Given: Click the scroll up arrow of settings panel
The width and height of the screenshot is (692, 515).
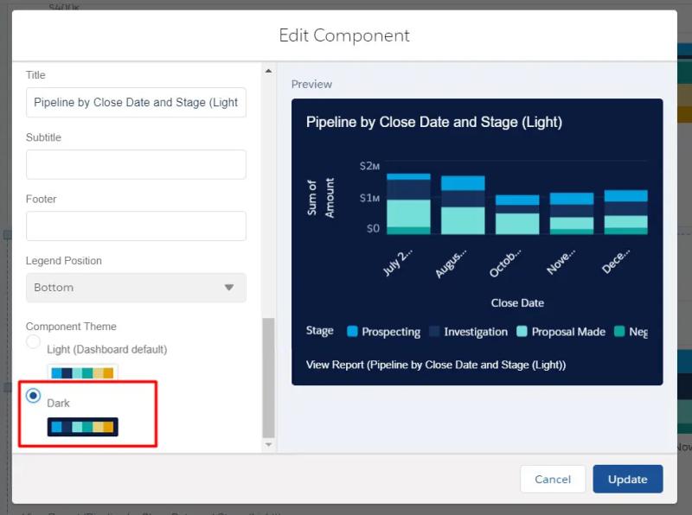Looking at the screenshot, I should [x=268, y=71].
